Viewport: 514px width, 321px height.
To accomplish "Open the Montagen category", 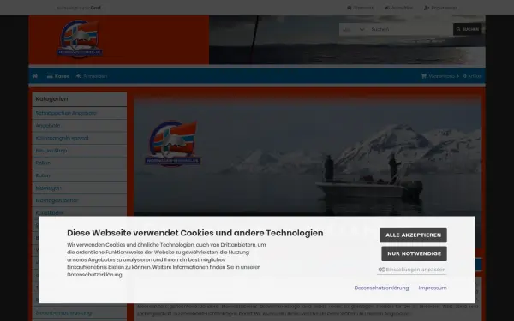I will point(80,187).
